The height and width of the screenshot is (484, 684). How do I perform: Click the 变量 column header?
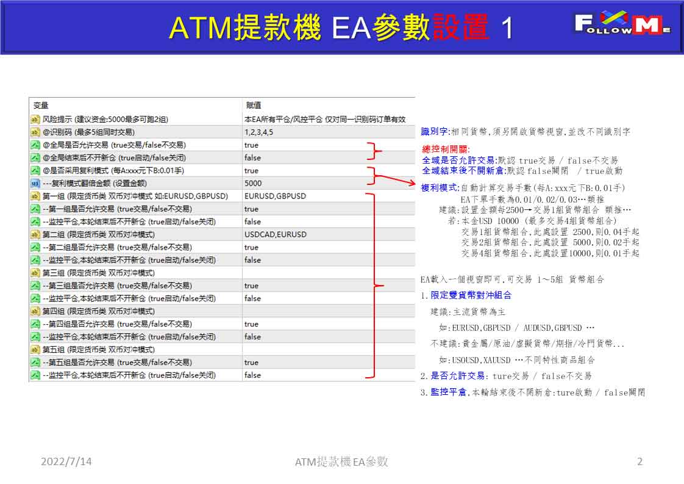[x=41, y=105]
